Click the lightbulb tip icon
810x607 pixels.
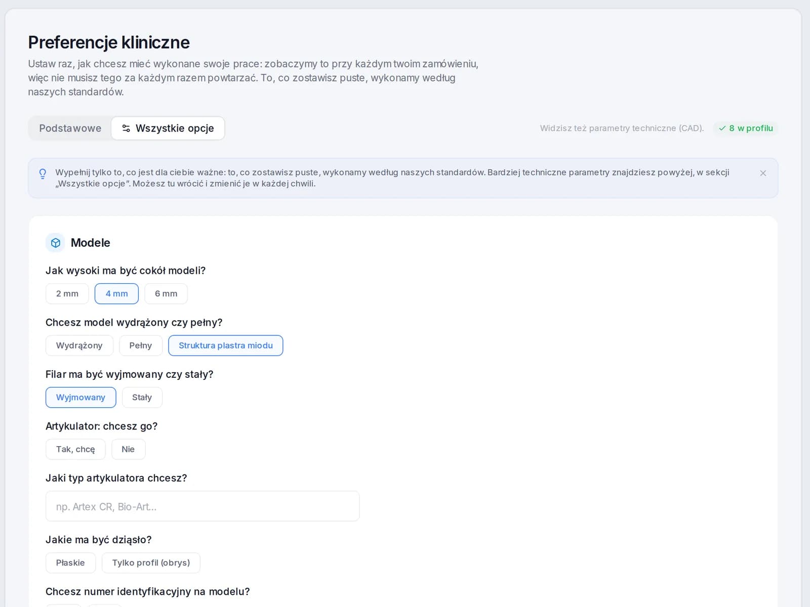[43, 174]
